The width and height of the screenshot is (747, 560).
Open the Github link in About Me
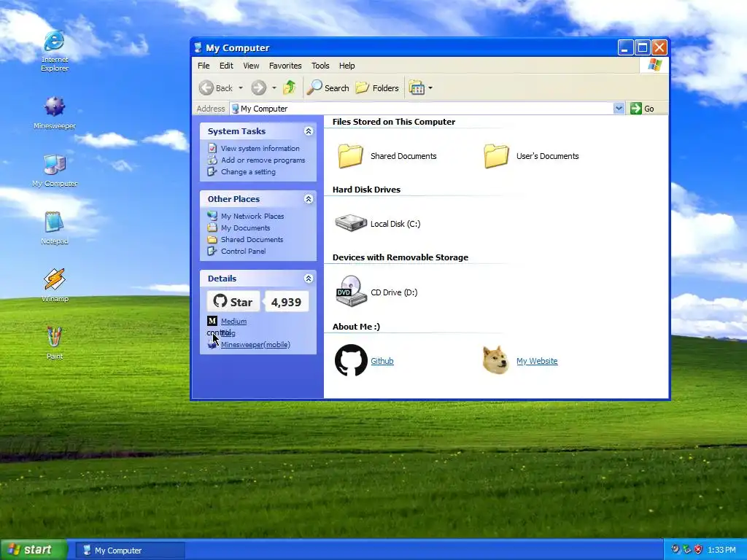tap(382, 361)
